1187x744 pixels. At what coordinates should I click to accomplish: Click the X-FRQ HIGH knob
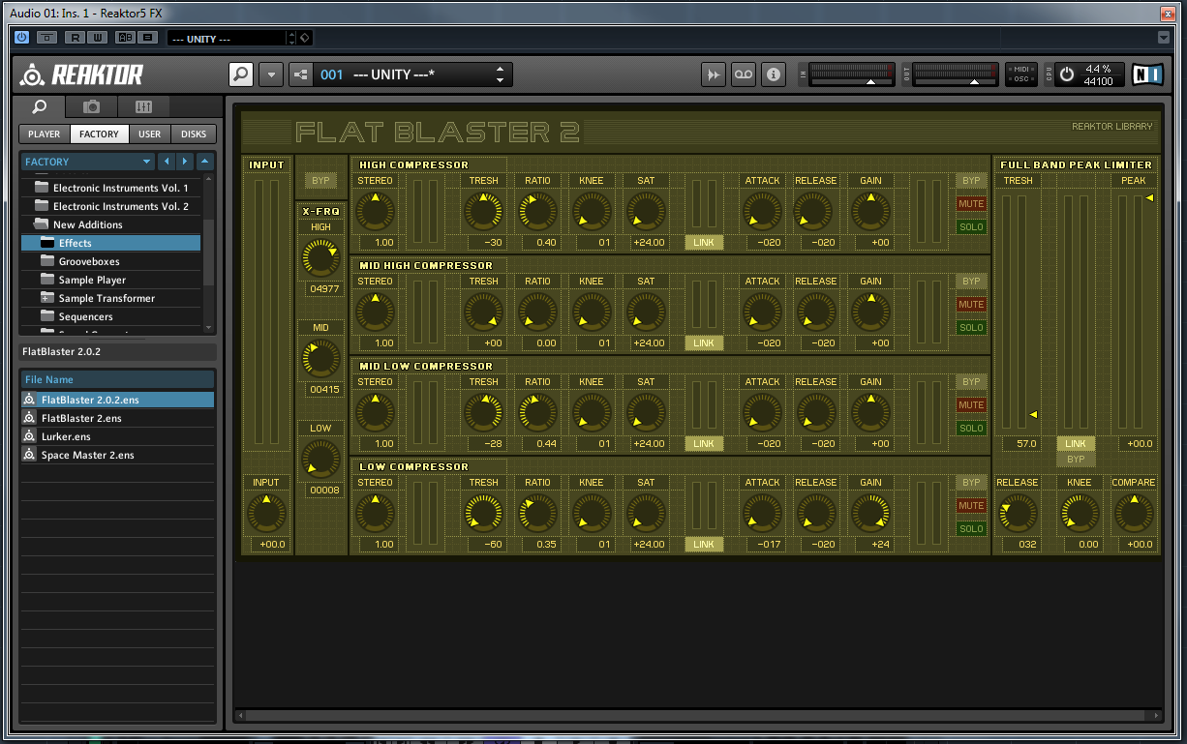(320, 256)
